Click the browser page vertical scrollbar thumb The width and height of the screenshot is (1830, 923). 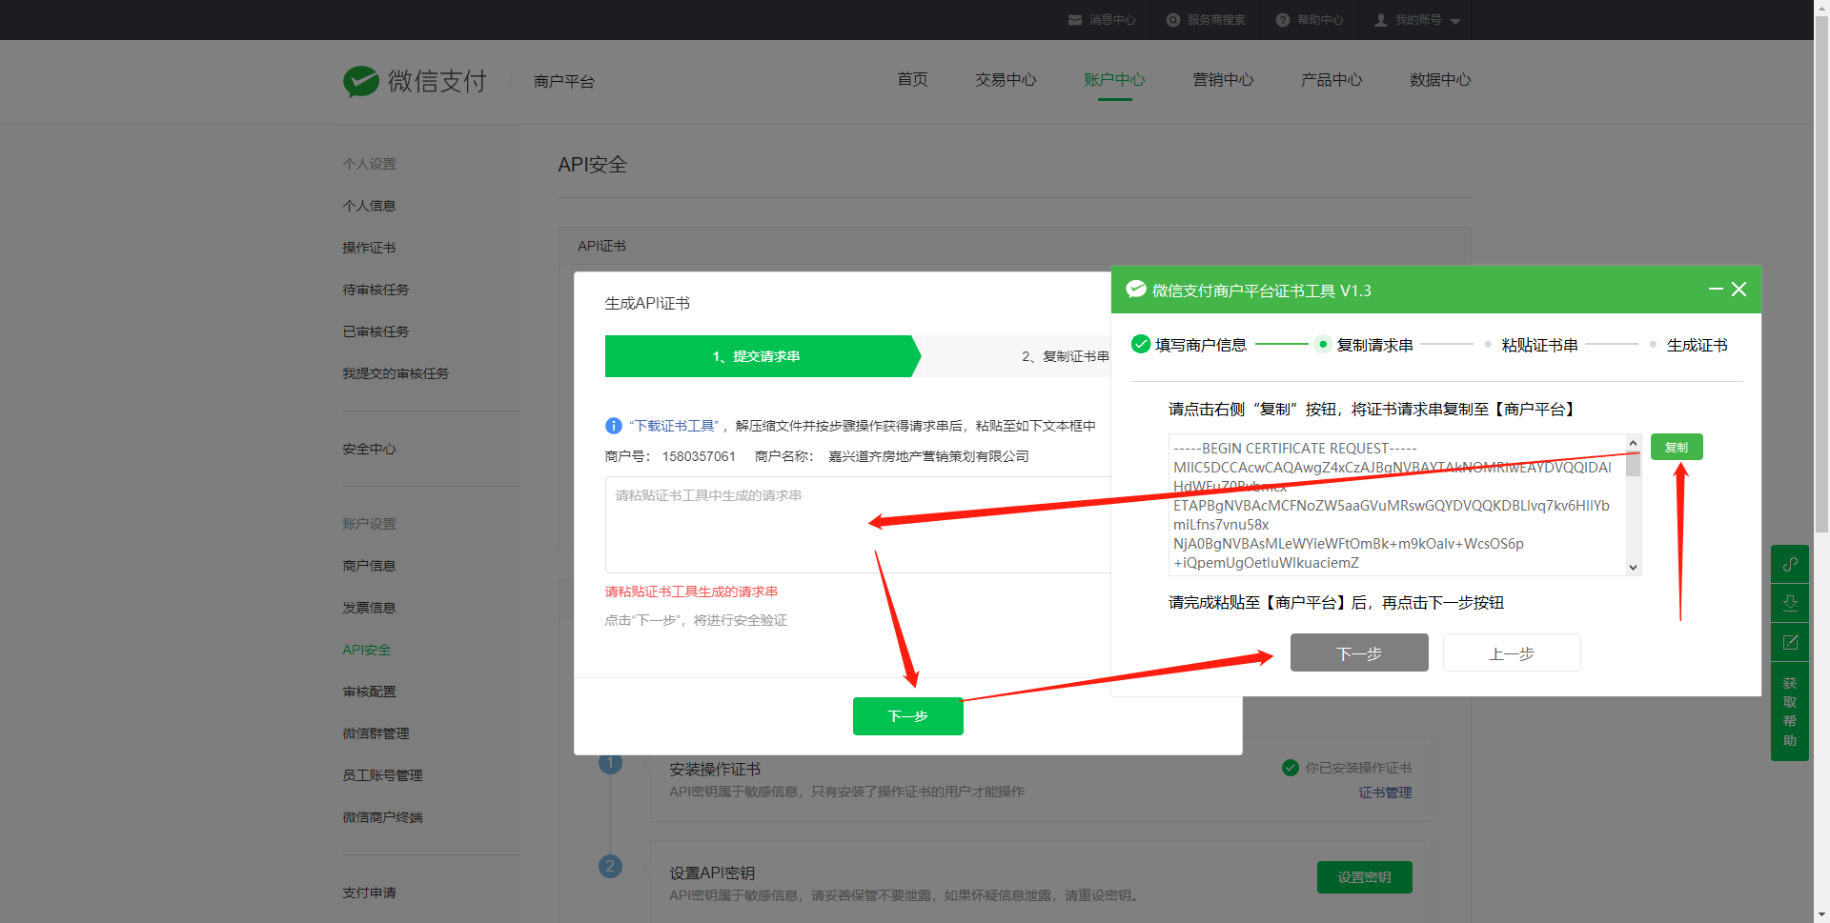pos(1821,276)
